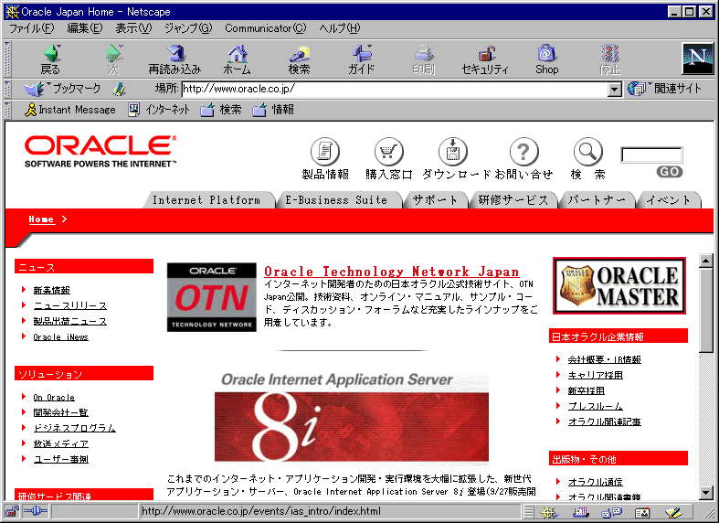Open Navigator from the component bar
The image size is (719, 523).
point(549,512)
